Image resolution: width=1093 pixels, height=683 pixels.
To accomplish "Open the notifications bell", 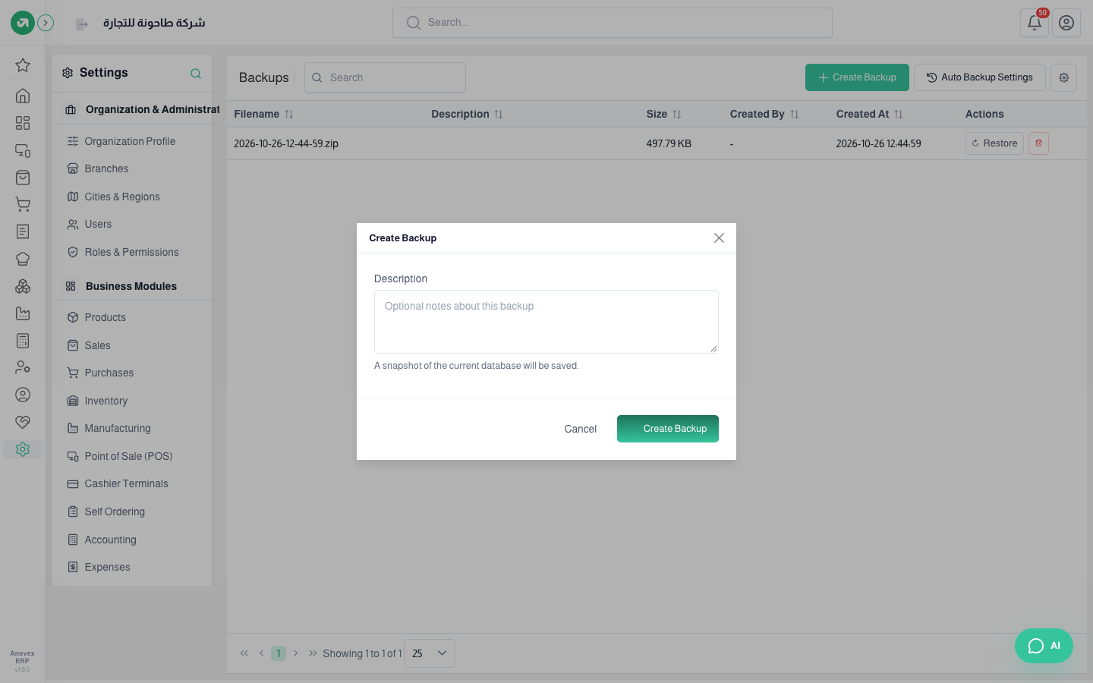I will (1034, 23).
